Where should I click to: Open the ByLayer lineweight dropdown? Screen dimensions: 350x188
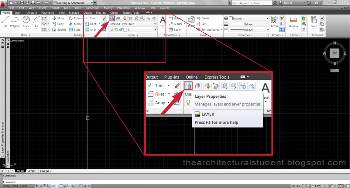tap(249, 24)
